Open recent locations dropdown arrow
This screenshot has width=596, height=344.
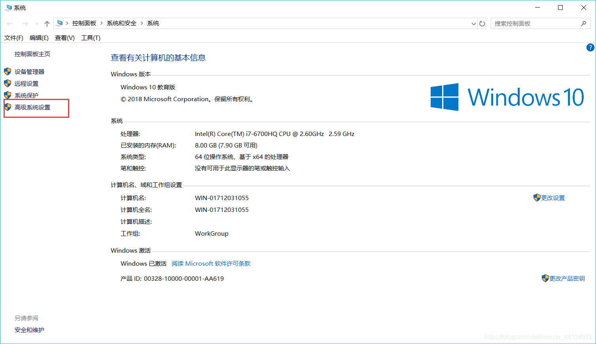[x=37, y=24]
